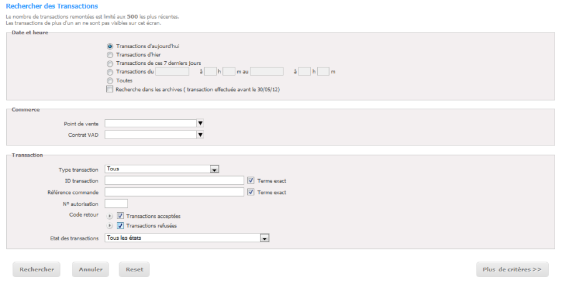Expand accepted transactions return codes arrow

coord(110,216)
